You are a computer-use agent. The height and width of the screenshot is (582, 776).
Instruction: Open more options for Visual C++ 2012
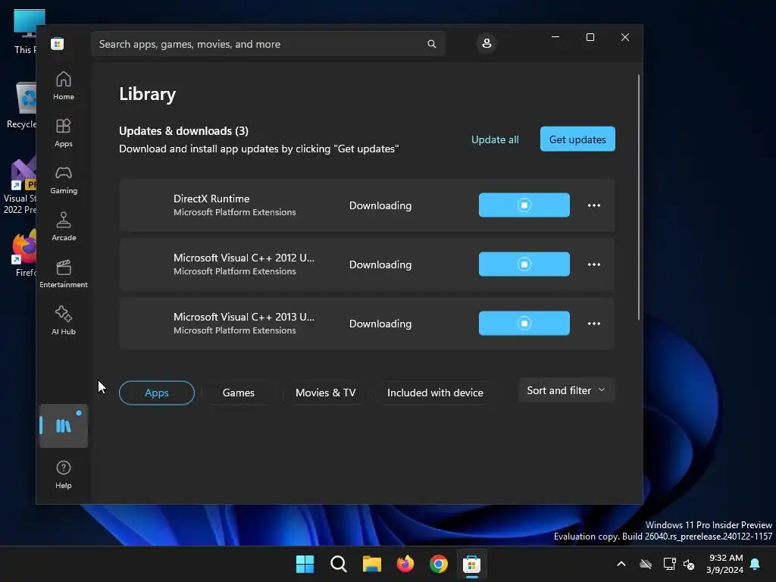click(x=594, y=264)
